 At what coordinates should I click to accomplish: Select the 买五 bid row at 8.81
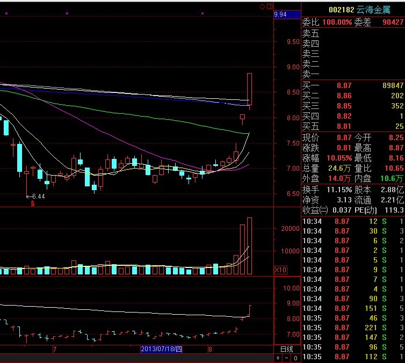pyautogui.click(x=352, y=126)
